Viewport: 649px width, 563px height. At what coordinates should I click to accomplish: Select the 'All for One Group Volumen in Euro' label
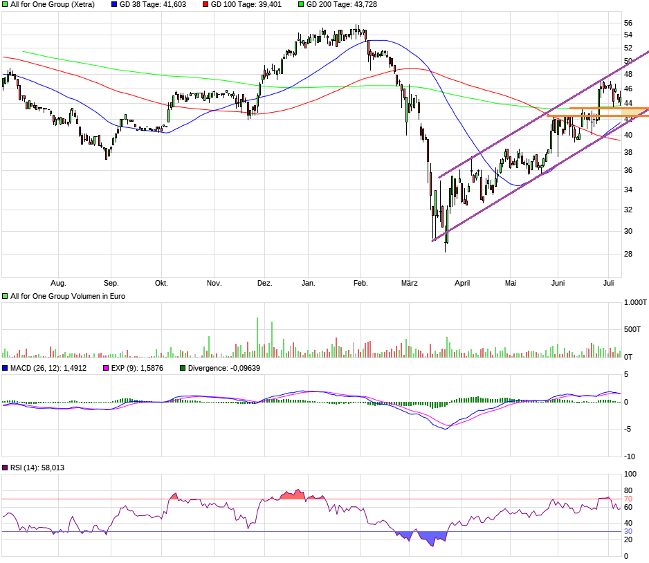pos(68,296)
